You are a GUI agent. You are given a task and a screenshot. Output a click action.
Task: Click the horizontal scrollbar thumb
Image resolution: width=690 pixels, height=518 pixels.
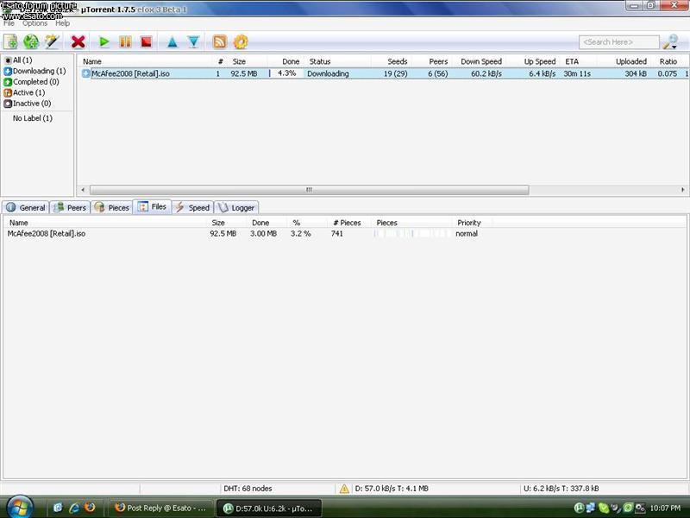[310, 190]
